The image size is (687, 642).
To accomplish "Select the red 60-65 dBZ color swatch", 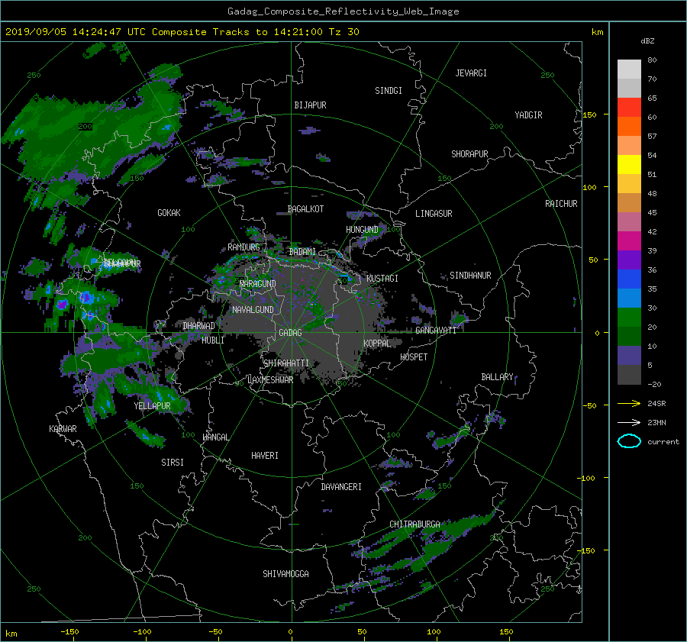I will 629,107.
